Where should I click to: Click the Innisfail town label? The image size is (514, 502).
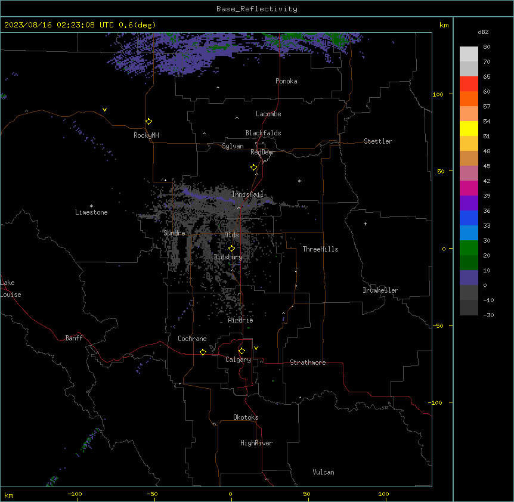247,194
